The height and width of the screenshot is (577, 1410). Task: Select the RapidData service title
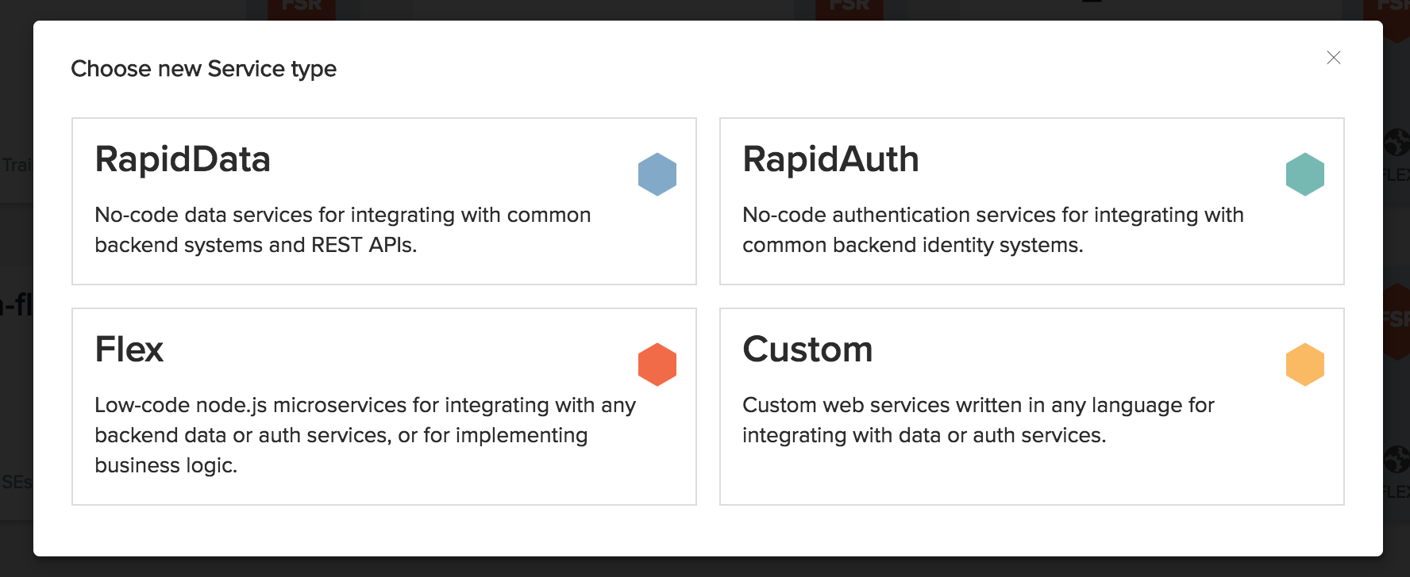click(x=183, y=159)
